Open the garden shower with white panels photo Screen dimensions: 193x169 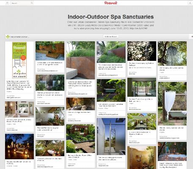(50, 83)
